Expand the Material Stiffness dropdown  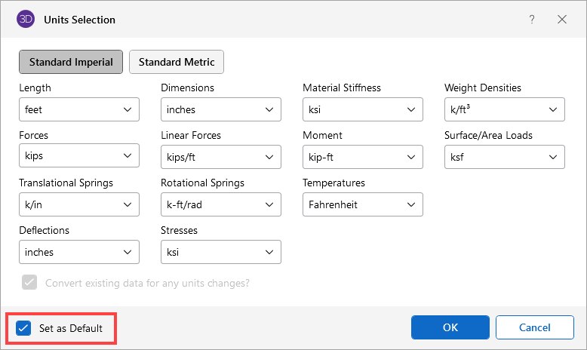363,109
